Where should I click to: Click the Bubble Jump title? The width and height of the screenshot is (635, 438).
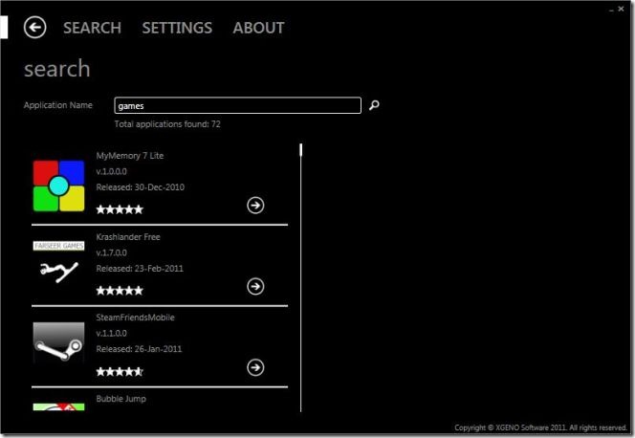[x=121, y=399]
